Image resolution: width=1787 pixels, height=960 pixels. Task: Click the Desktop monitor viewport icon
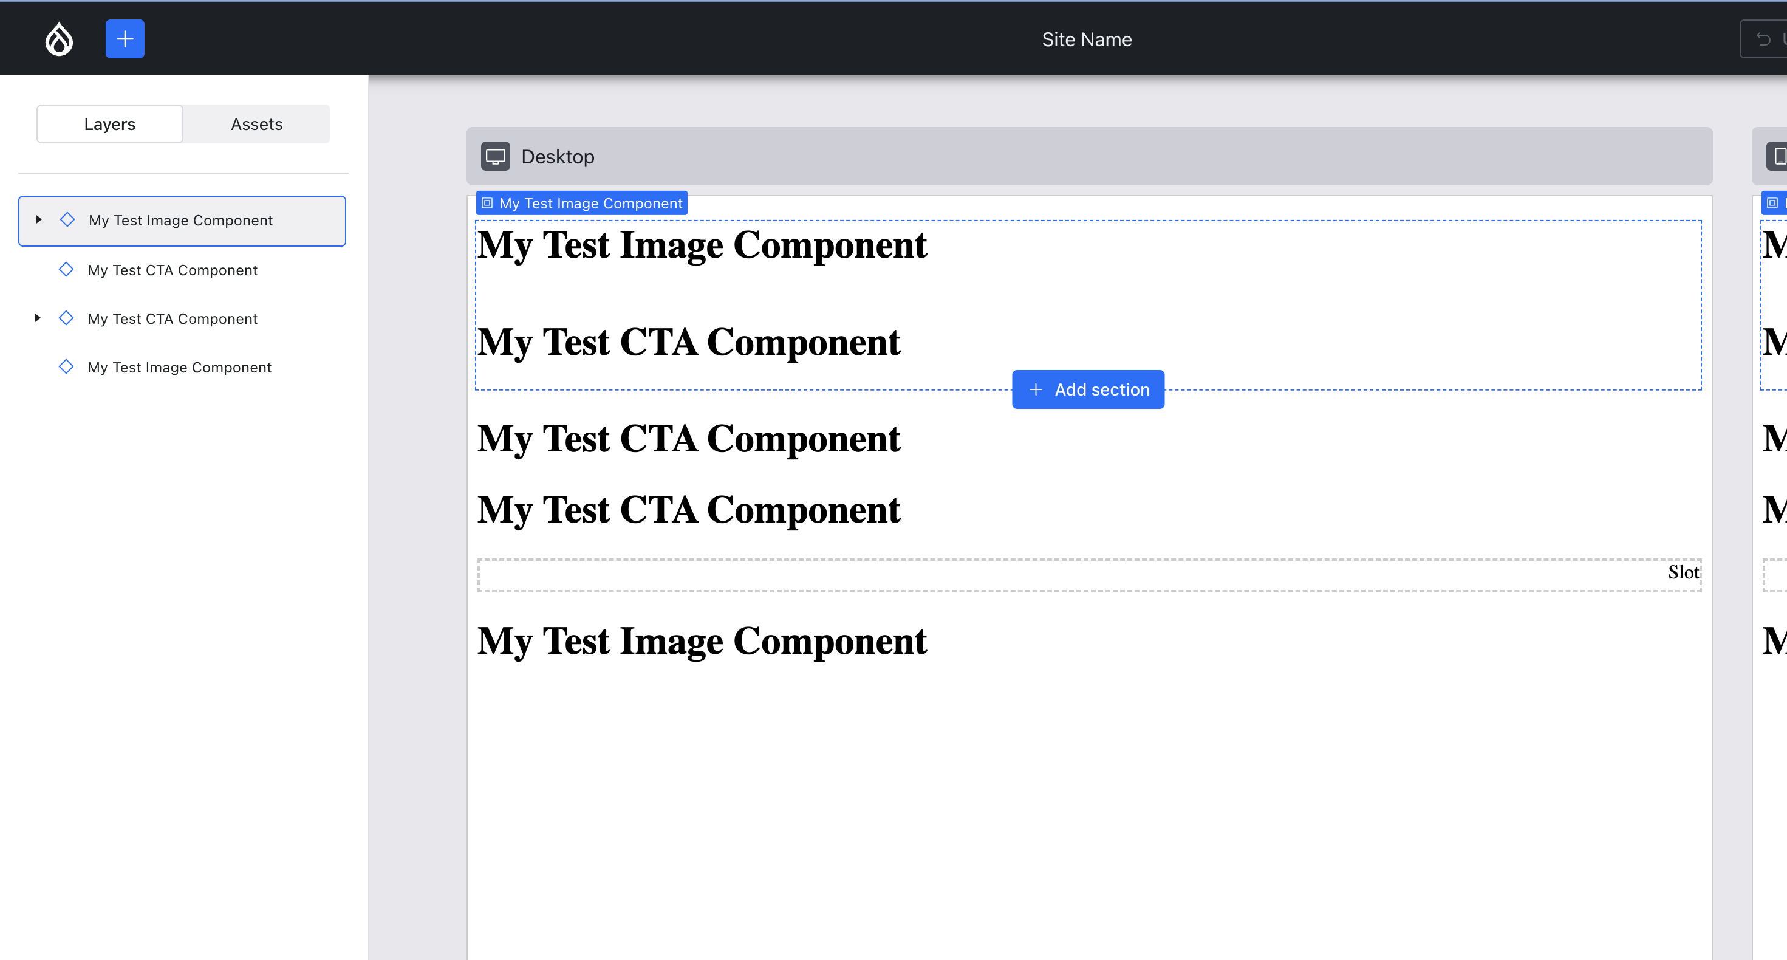click(x=495, y=156)
